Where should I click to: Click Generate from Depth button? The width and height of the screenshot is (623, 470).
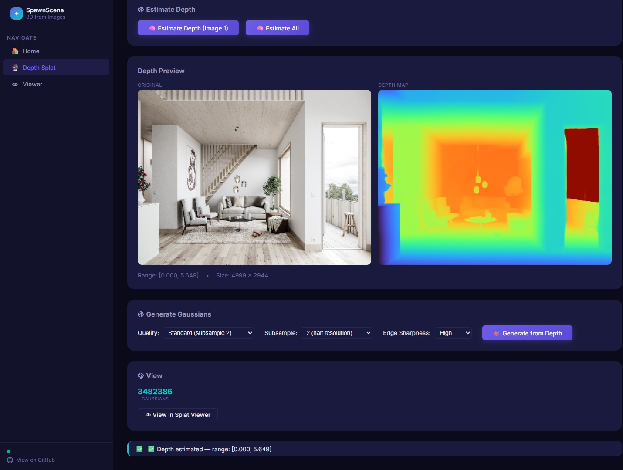[527, 333]
